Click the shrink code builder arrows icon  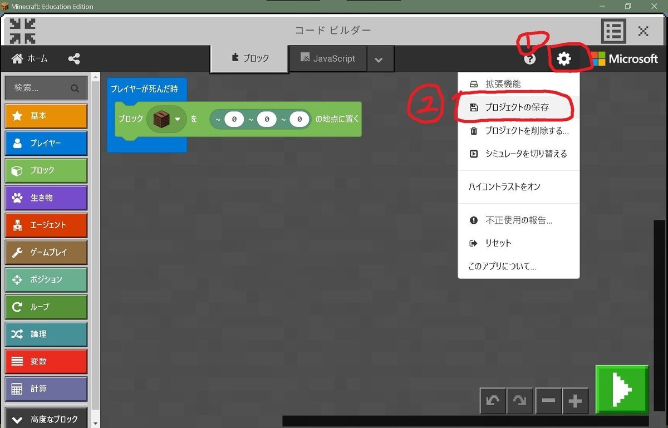(x=23, y=31)
